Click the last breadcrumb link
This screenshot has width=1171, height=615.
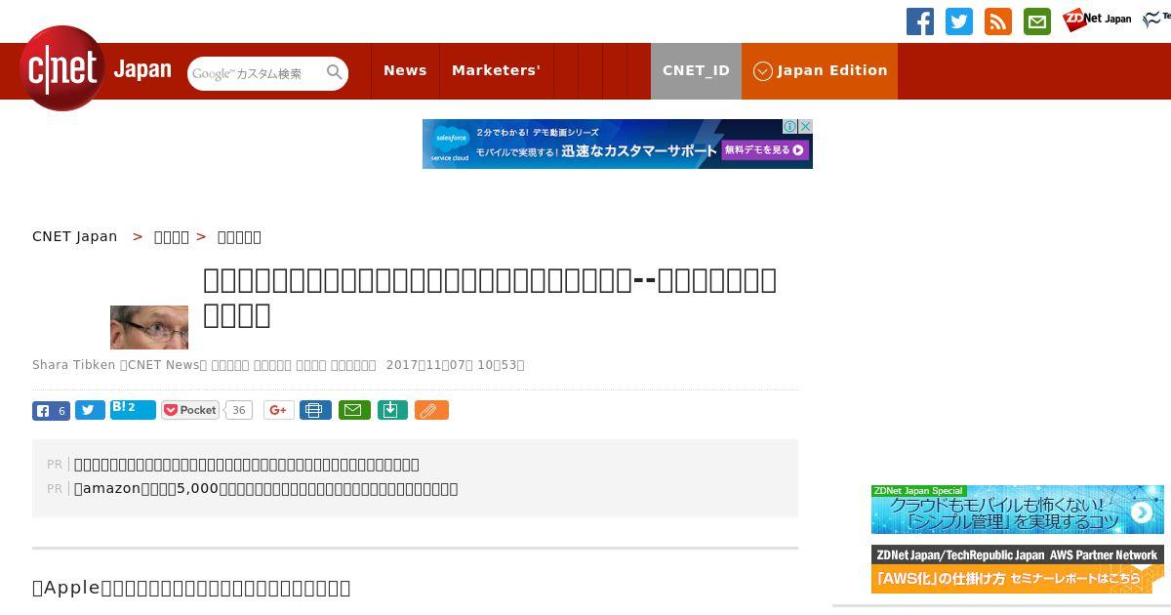(x=239, y=236)
